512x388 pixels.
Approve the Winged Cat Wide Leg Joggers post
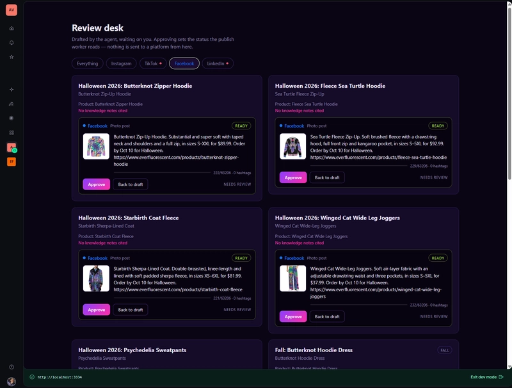pos(293,316)
